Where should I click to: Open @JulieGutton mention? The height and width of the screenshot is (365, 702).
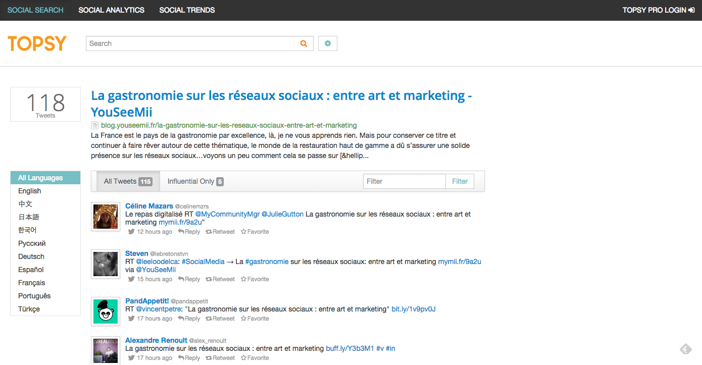point(282,214)
